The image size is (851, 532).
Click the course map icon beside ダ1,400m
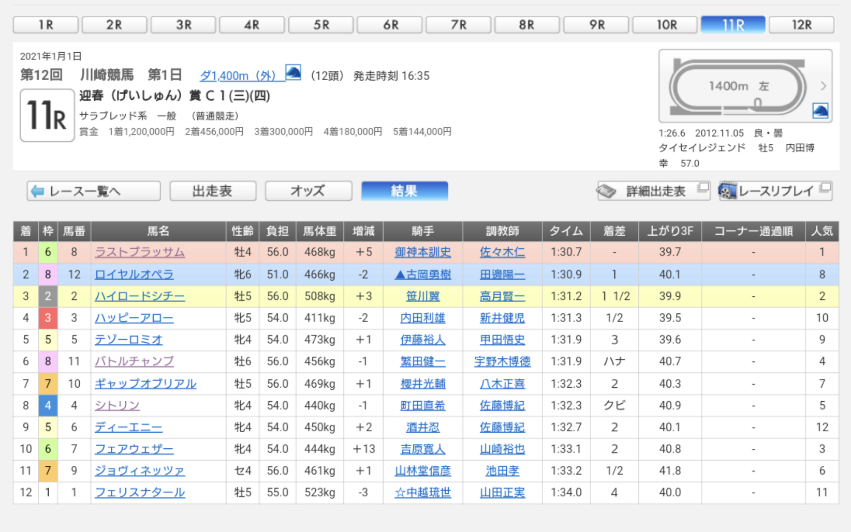pyautogui.click(x=293, y=73)
